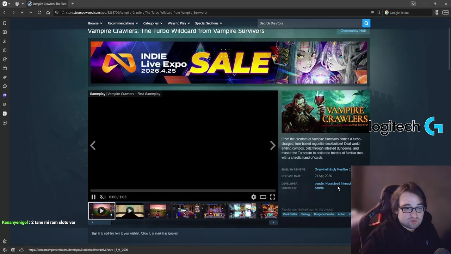The image size is (451, 254).
Task: Click the Sign in link
Action: [x=95, y=233]
